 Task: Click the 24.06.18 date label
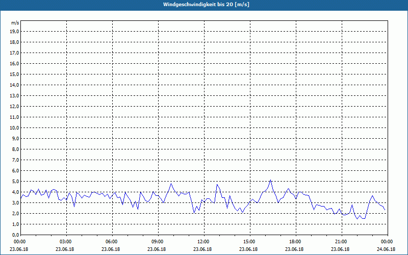pos(386,249)
